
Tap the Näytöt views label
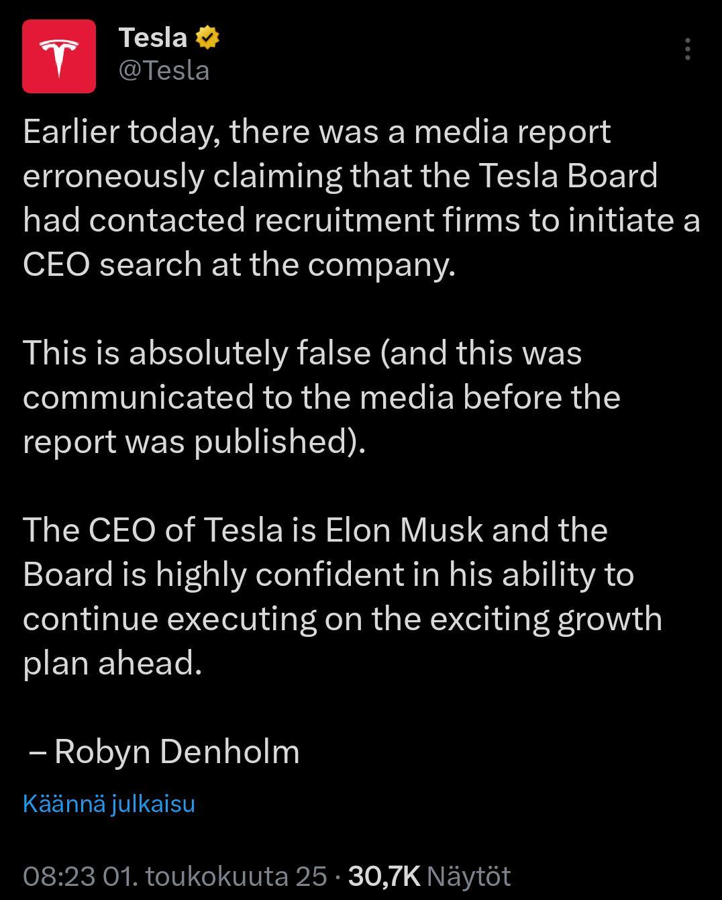click(x=469, y=877)
